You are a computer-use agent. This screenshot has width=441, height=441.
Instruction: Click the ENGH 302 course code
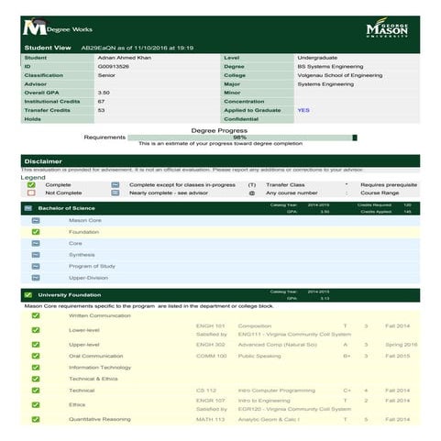coord(210,345)
